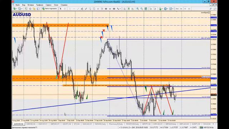Tile the chart windows
229x129 pixels.
tap(146, 9)
